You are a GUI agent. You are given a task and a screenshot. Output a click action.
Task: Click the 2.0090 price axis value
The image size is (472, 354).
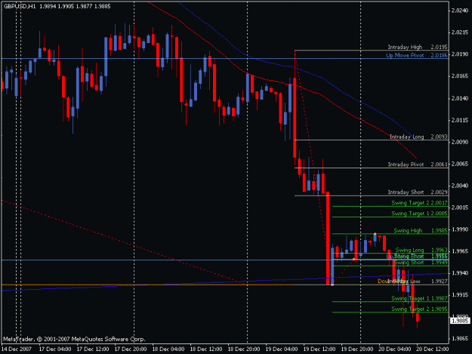coord(460,142)
